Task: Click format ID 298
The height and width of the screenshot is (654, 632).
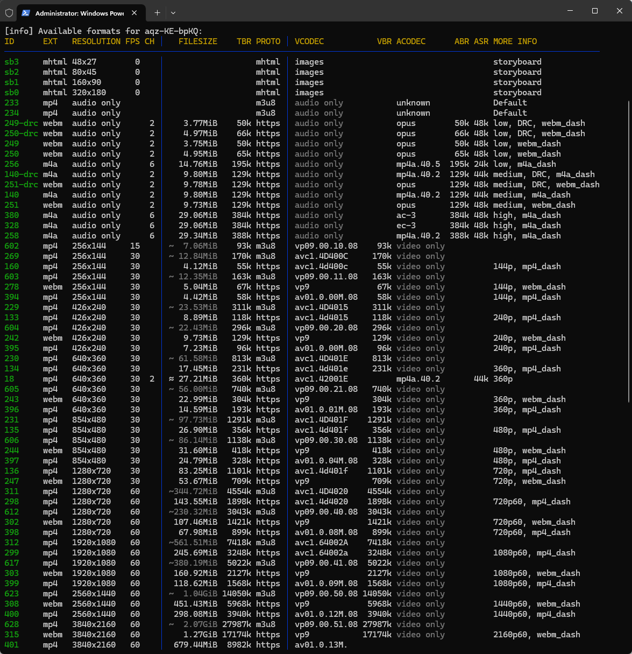Action: click(12, 502)
